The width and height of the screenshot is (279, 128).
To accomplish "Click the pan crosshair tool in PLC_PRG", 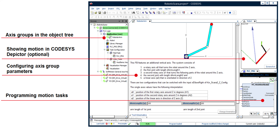I will pyautogui.click(x=255, y=113).
